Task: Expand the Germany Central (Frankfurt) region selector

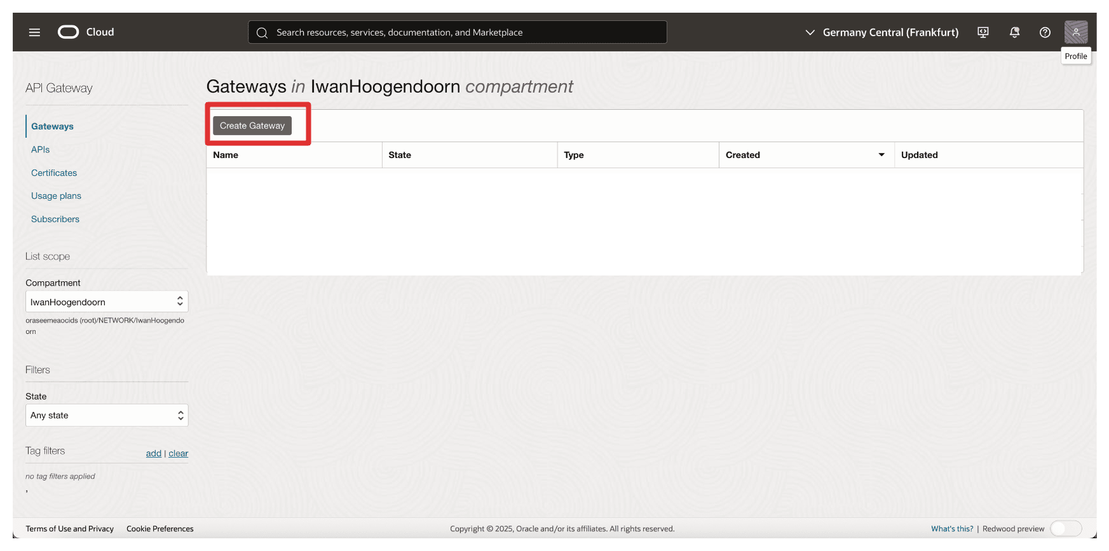Action: coord(881,32)
